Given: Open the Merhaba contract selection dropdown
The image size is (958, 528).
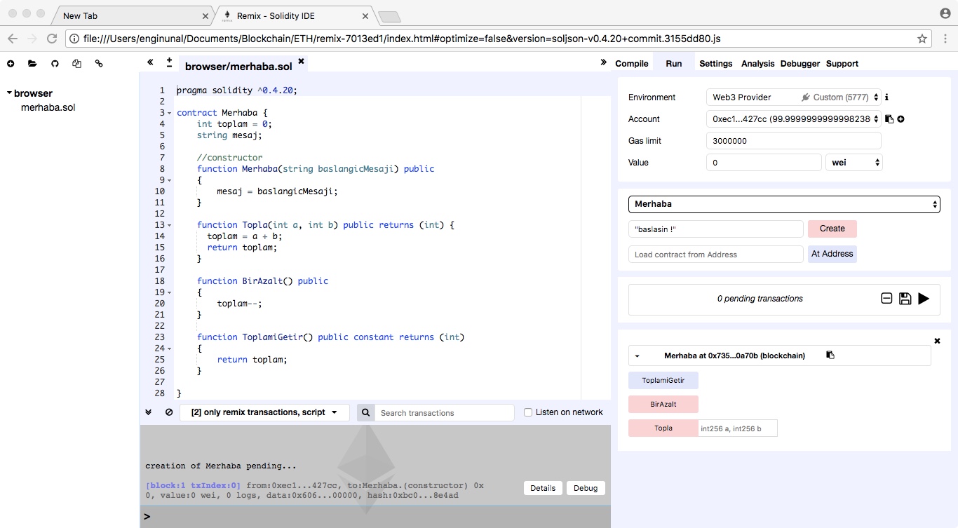Looking at the screenshot, I should pos(784,204).
